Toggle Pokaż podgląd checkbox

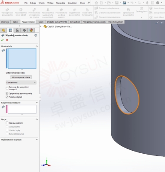click(x=7, y=97)
